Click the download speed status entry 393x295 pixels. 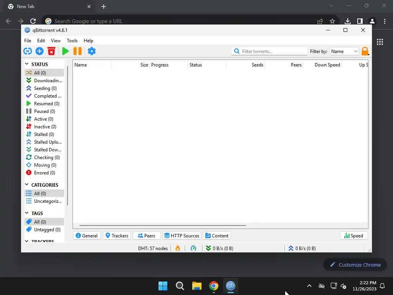tap(220, 249)
